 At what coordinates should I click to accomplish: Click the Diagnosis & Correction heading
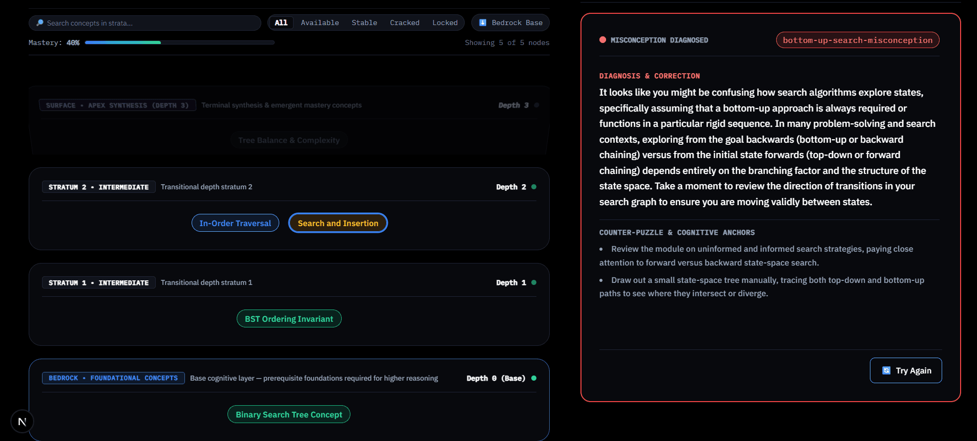click(x=650, y=76)
